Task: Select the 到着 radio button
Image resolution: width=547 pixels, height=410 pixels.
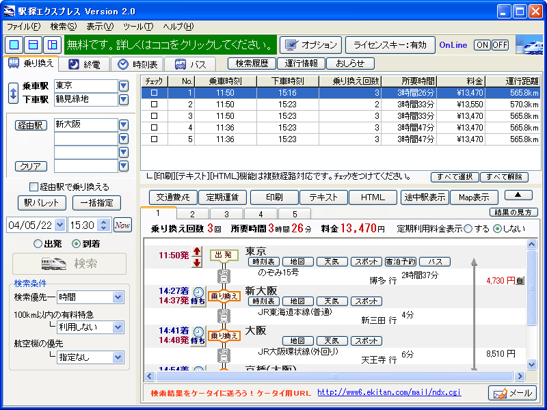Action: tap(76, 244)
